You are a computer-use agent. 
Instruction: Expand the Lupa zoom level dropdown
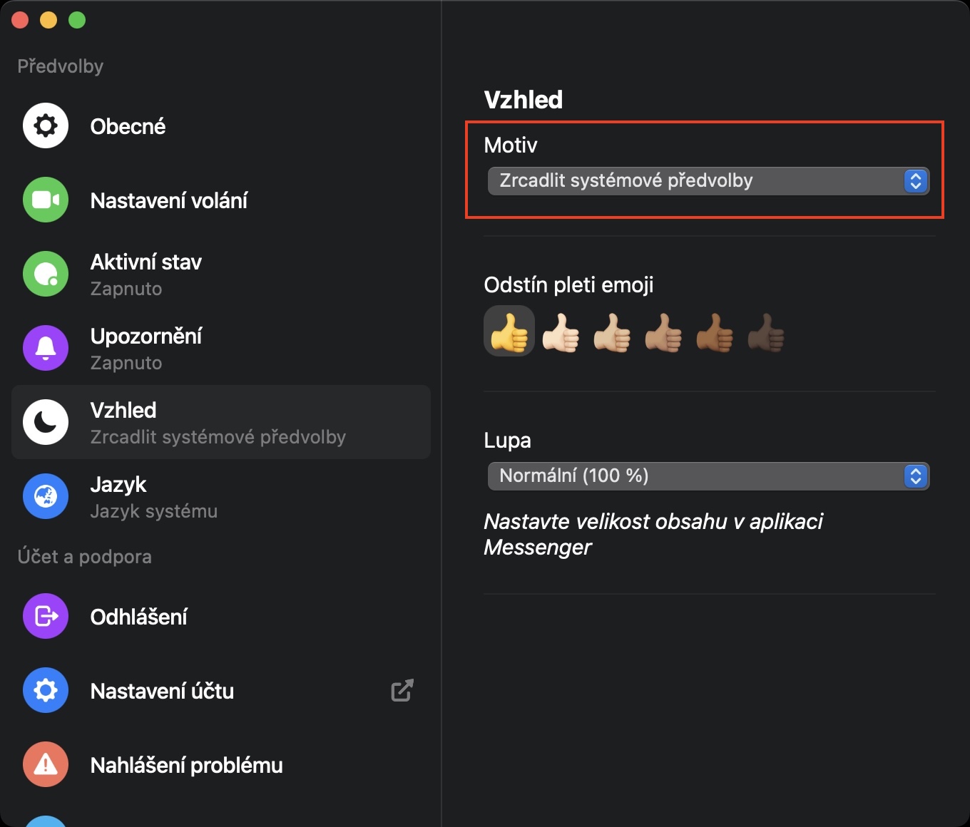point(708,476)
